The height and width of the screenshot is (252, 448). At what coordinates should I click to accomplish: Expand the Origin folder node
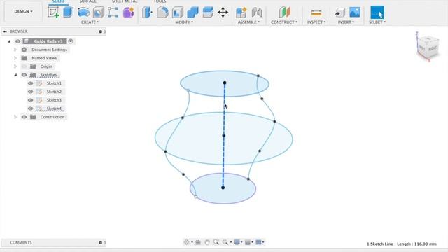[x=15, y=66]
